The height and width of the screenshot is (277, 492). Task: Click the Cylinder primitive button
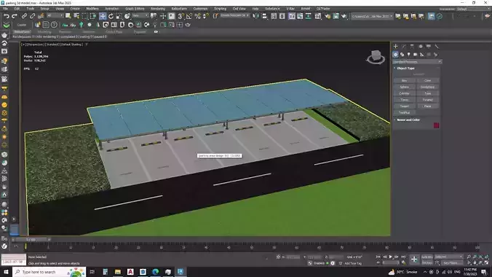click(404, 93)
